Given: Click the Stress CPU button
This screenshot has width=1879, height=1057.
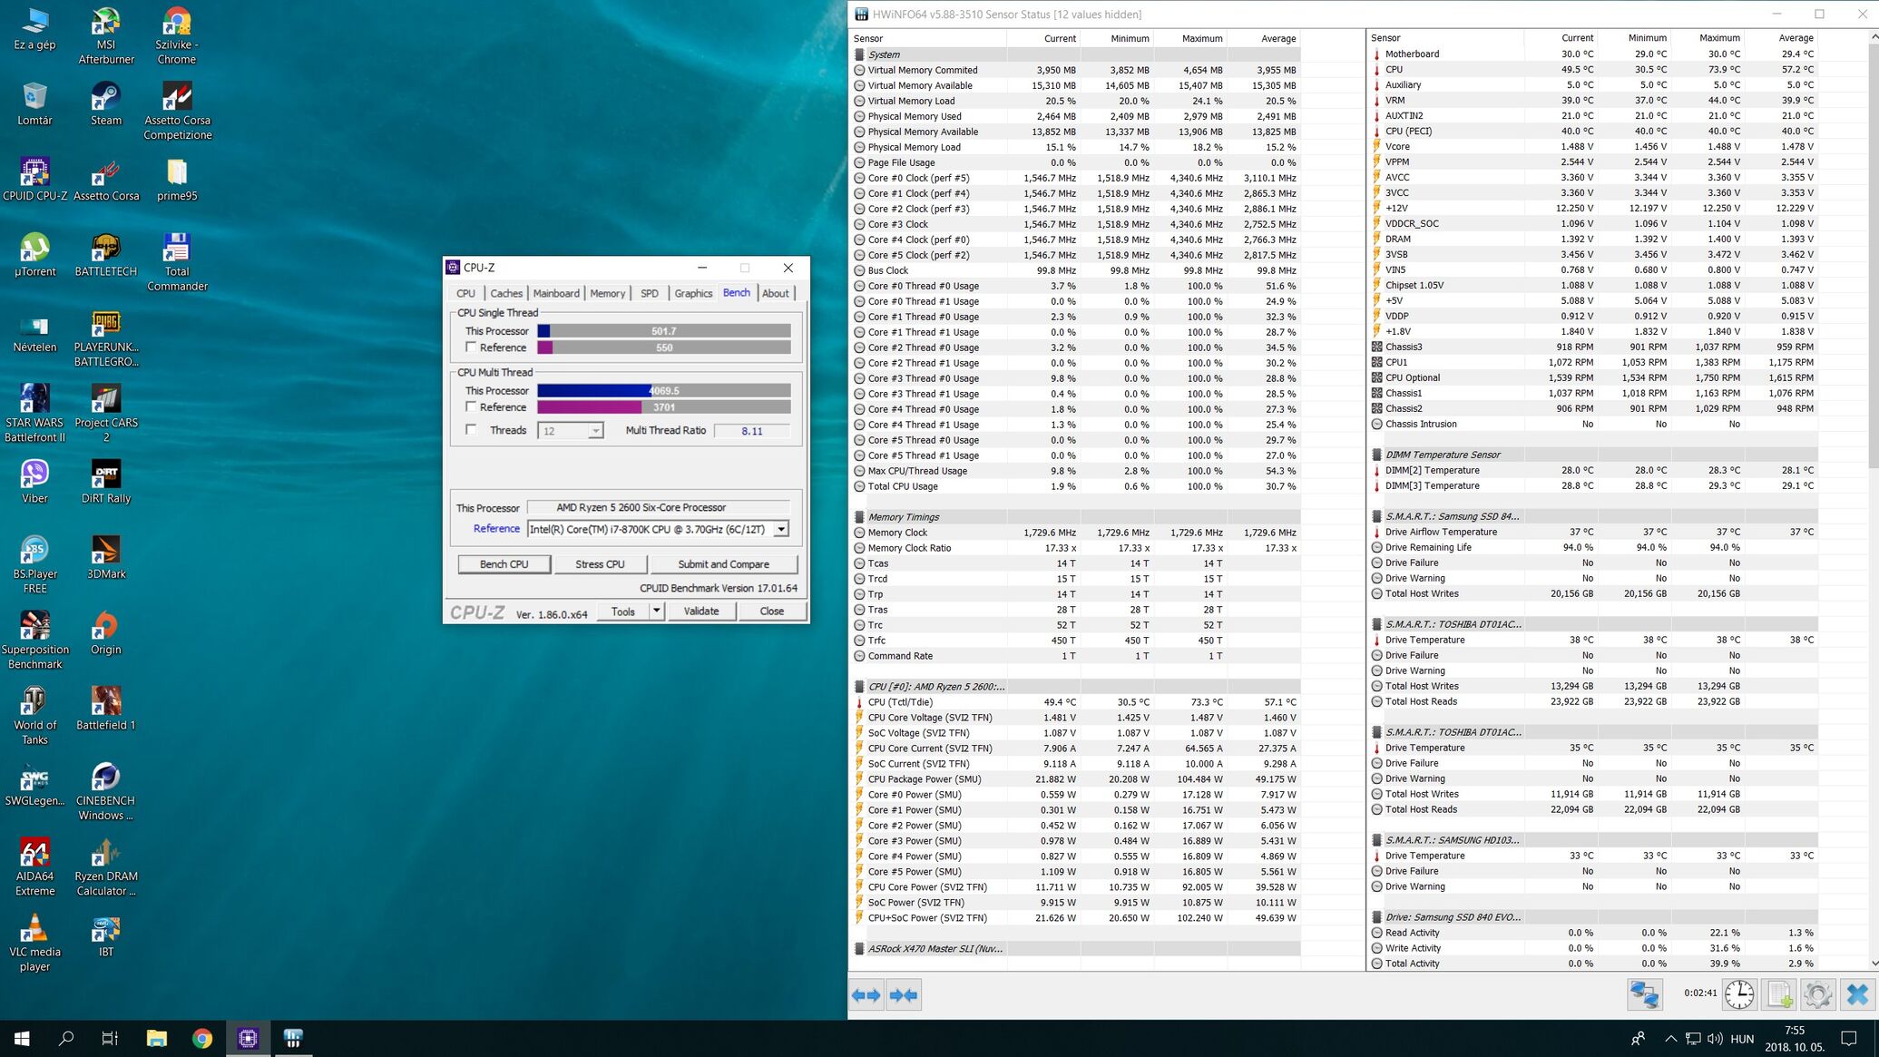Looking at the screenshot, I should pyautogui.click(x=600, y=563).
